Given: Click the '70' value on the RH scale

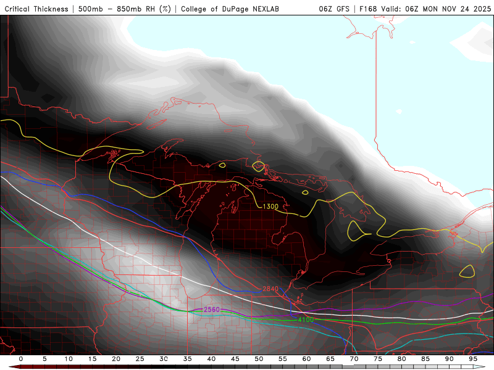Looking at the screenshot, I should [x=354, y=359].
